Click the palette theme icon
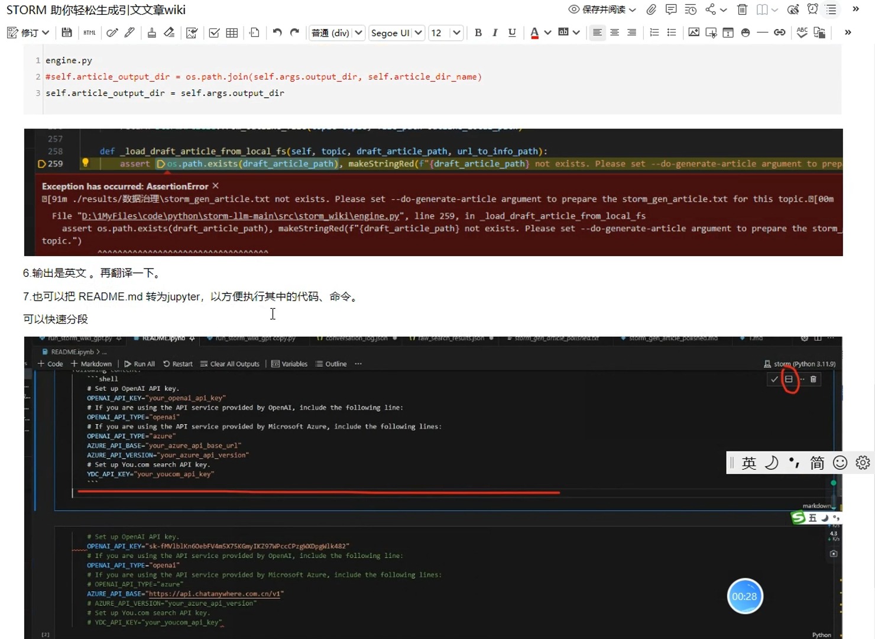 pos(793,9)
